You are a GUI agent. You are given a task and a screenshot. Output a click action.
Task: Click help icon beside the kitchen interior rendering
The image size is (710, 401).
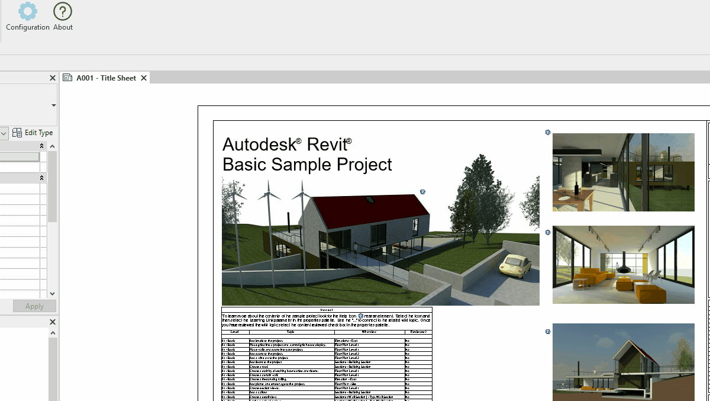pyautogui.click(x=548, y=133)
